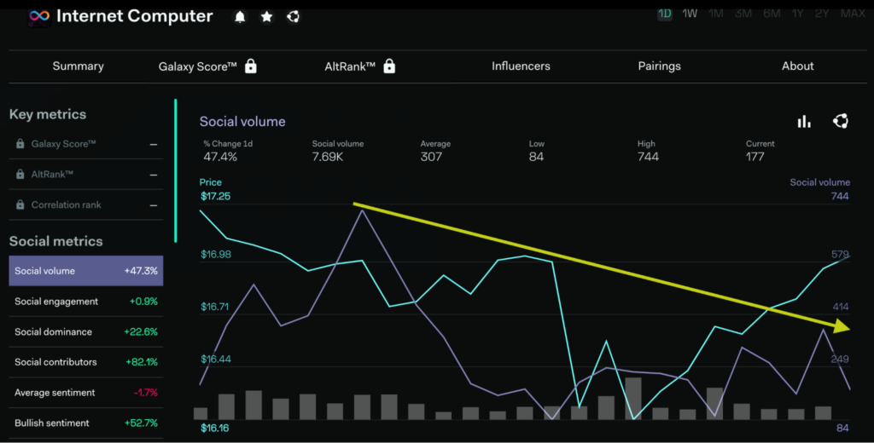This screenshot has height=443, width=874.
Task: Select the 2Y time range
Action: coord(822,14)
